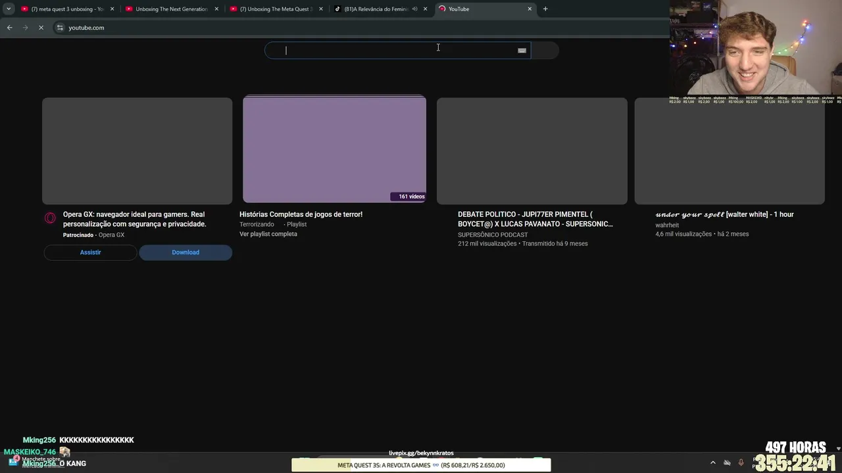Open "under your spell [walter white]" title

pyautogui.click(x=724, y=215)
